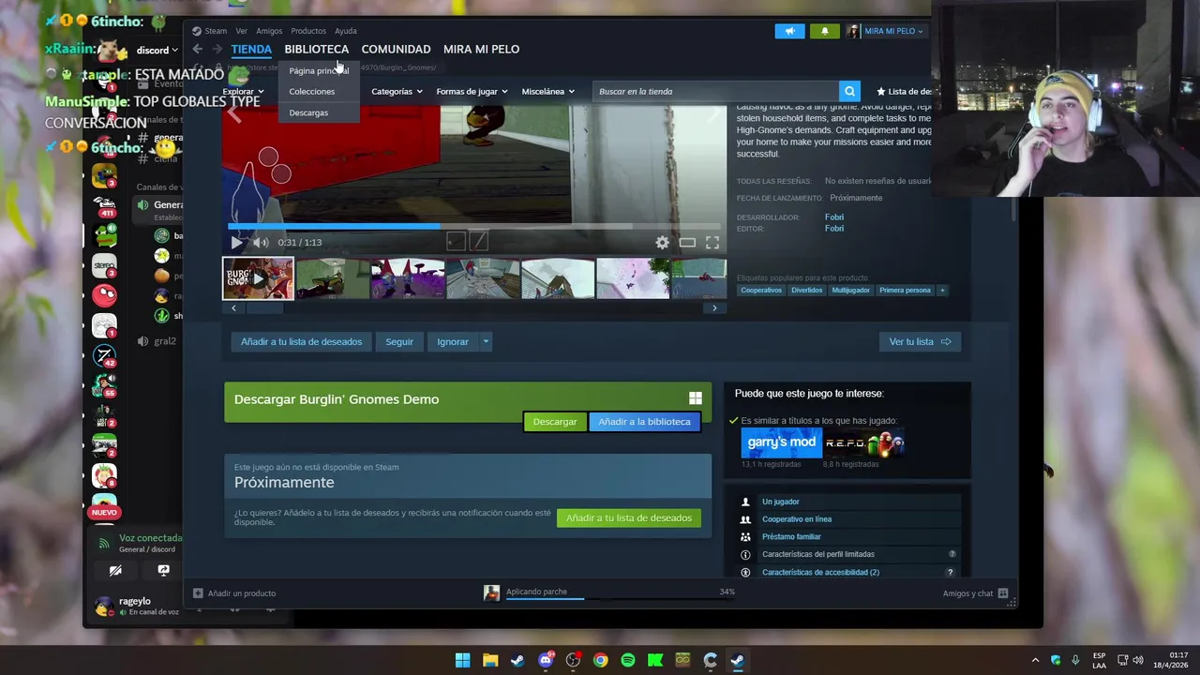Open Discord server name dropdown
The height and width of the screenshot is (675, 1200).
click(x=157, y=50)
